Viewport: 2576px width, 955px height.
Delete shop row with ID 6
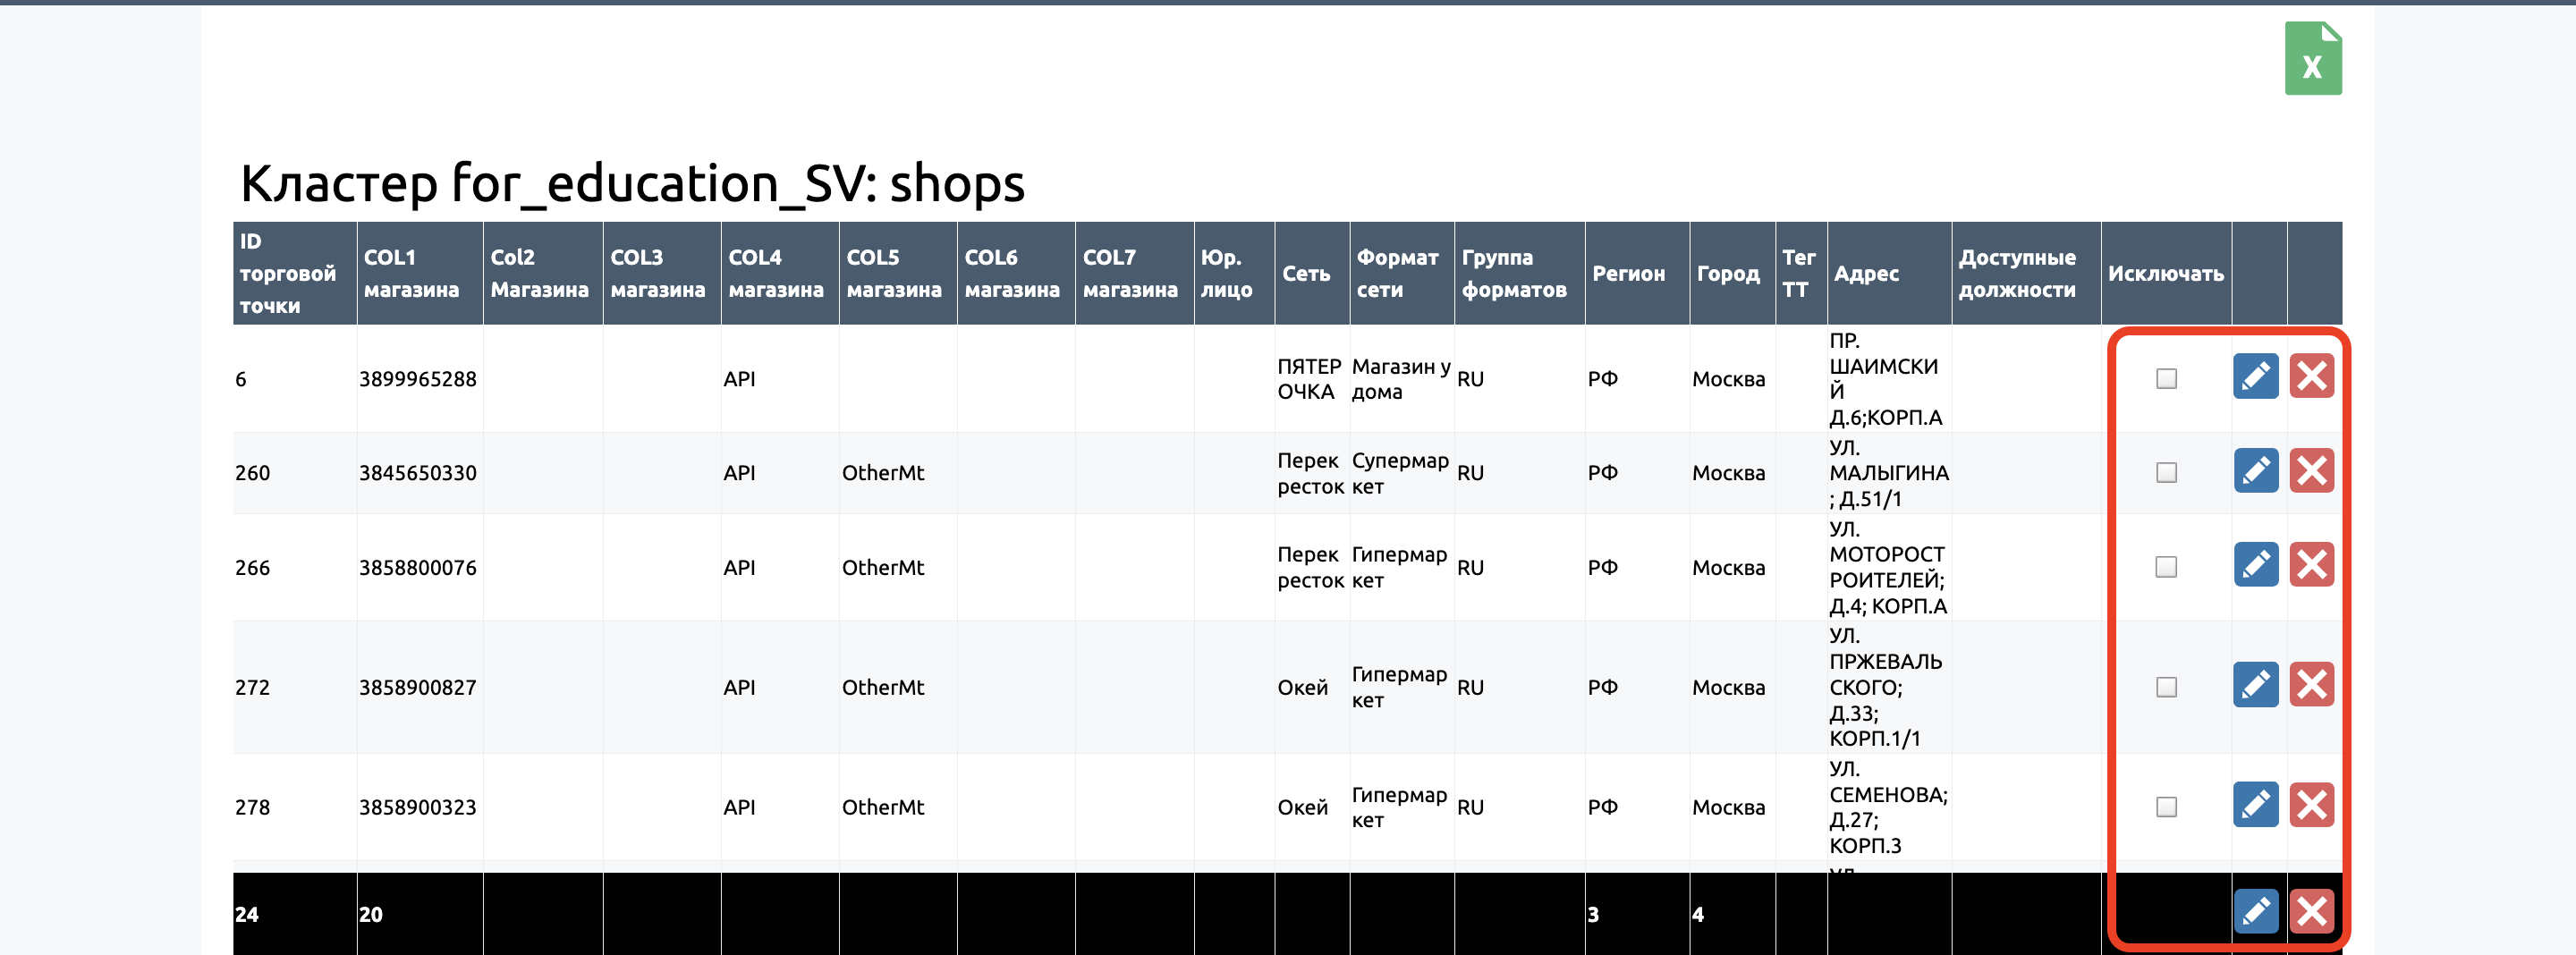2311,377
